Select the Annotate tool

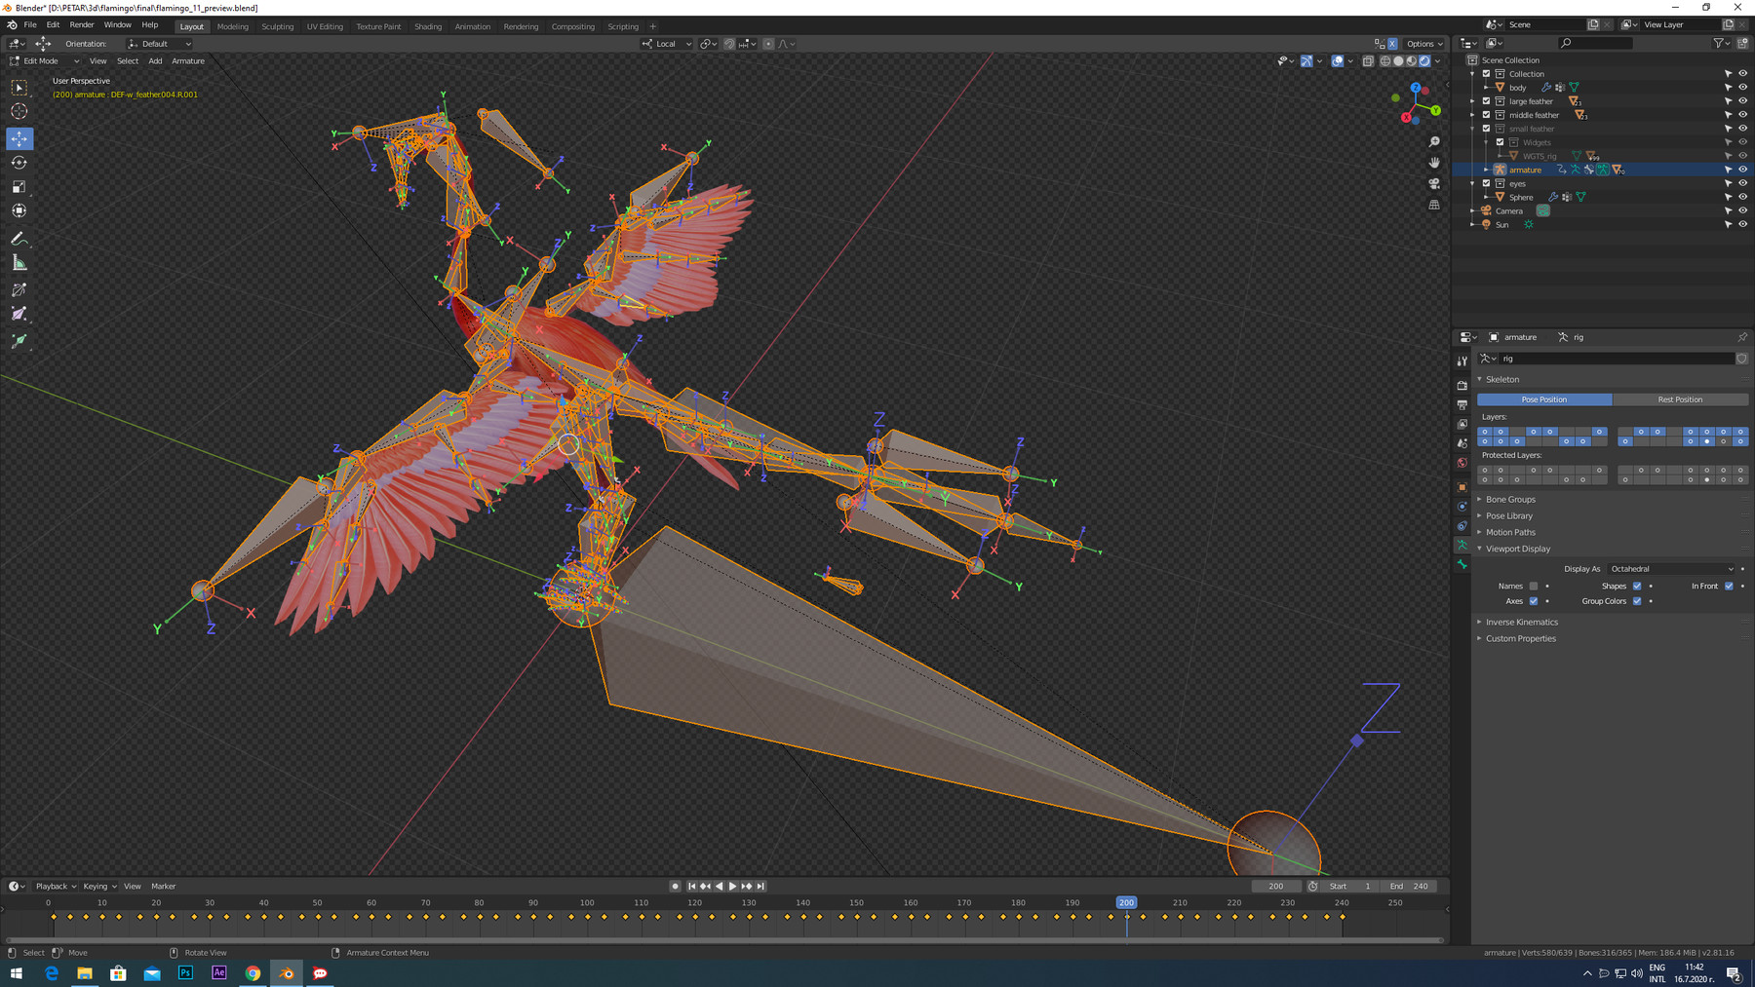pos(19,239)
